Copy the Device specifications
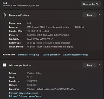 coord(89,15)
